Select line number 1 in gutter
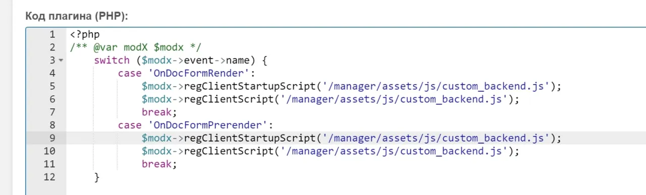Viewport: 646px width, 195px height. tap(52, 35)
